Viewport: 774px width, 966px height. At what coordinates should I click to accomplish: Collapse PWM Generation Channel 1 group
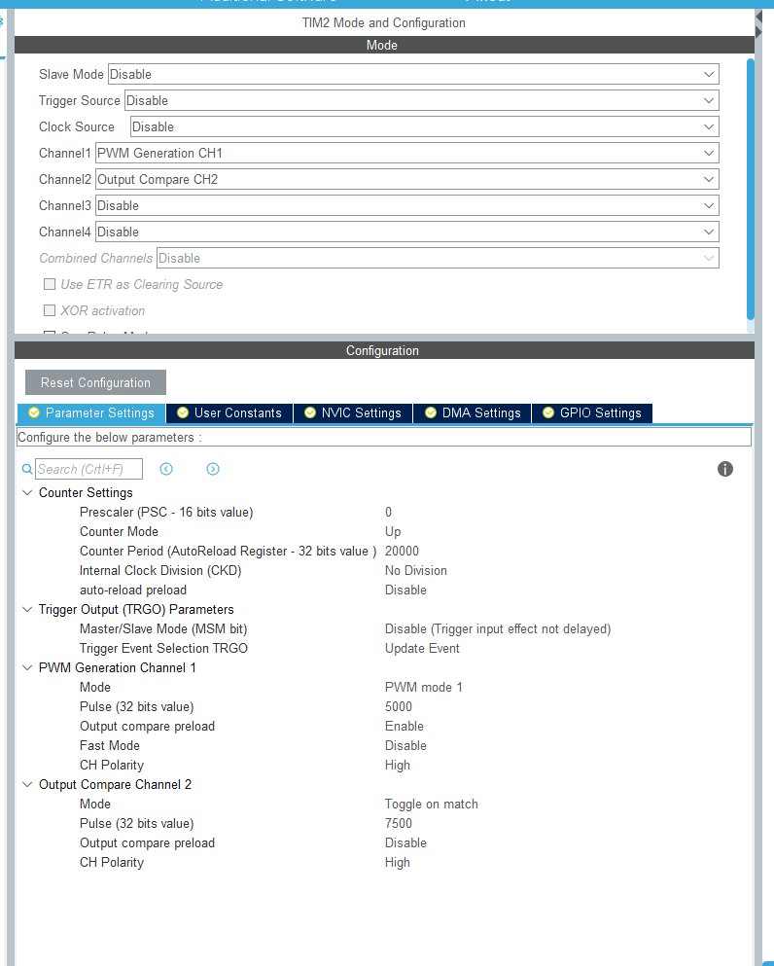click(27, 667)
